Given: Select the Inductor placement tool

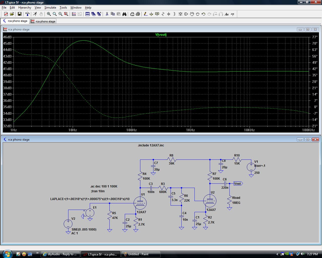Looking at the screenshot, I should 175,14.
